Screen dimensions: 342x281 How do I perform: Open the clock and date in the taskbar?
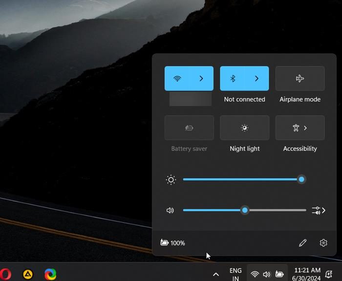[307, 274]
